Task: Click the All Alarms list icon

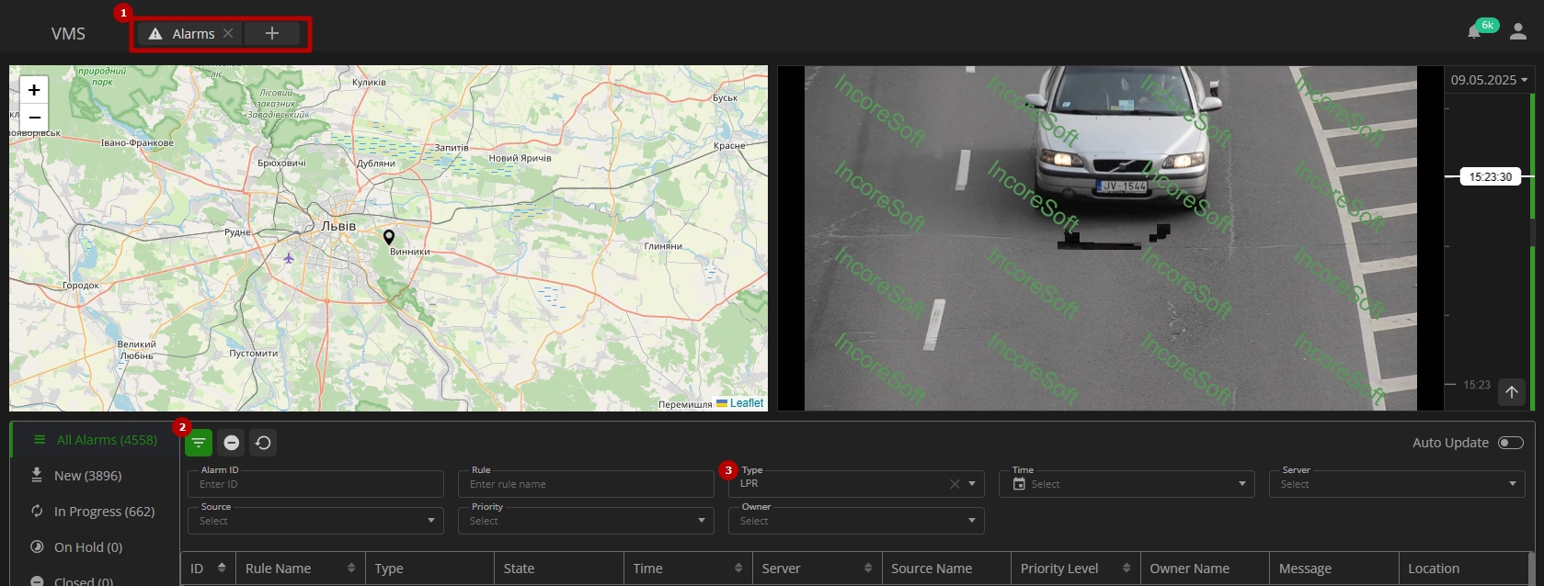Action: pyautogui.click(x=40, y=440)
